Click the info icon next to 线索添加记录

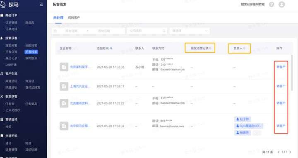click(x=210, y=48)
